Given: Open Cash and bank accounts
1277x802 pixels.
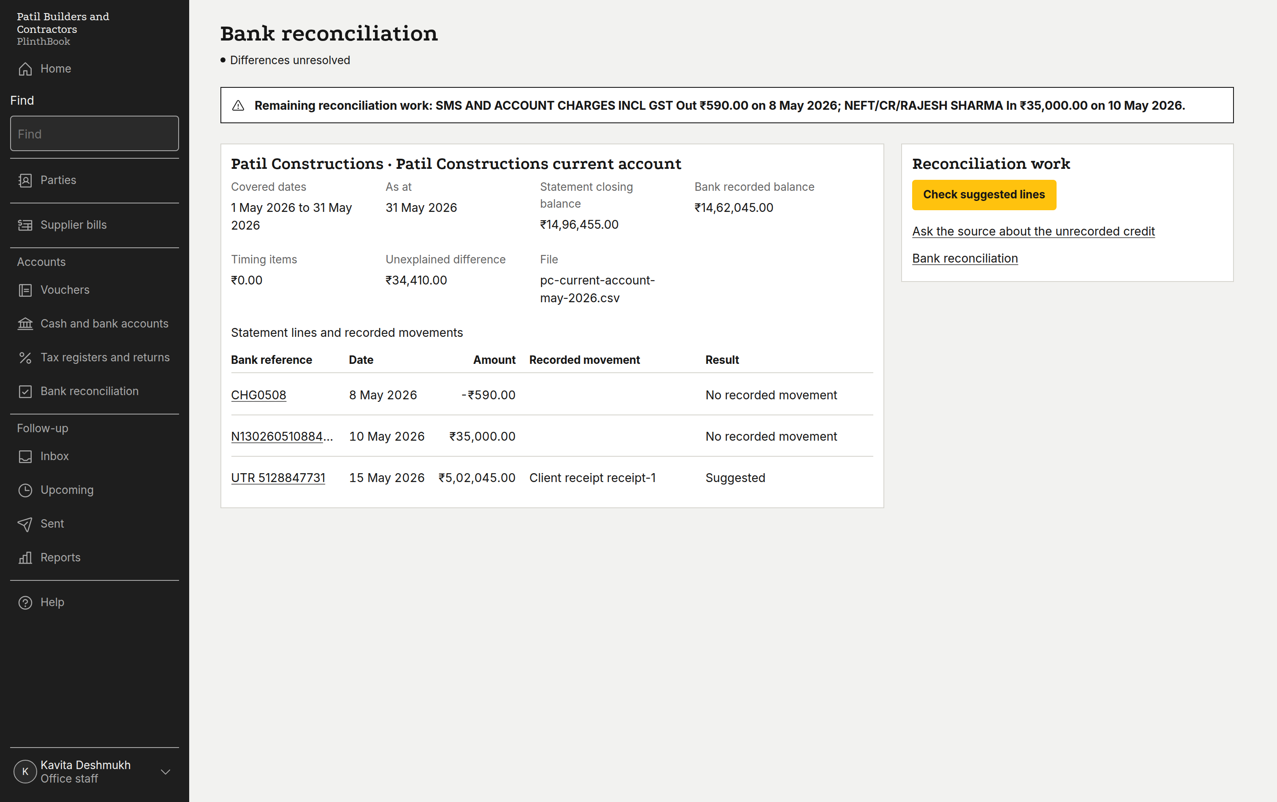Looking at the screenshot, I should click(104, 324).
